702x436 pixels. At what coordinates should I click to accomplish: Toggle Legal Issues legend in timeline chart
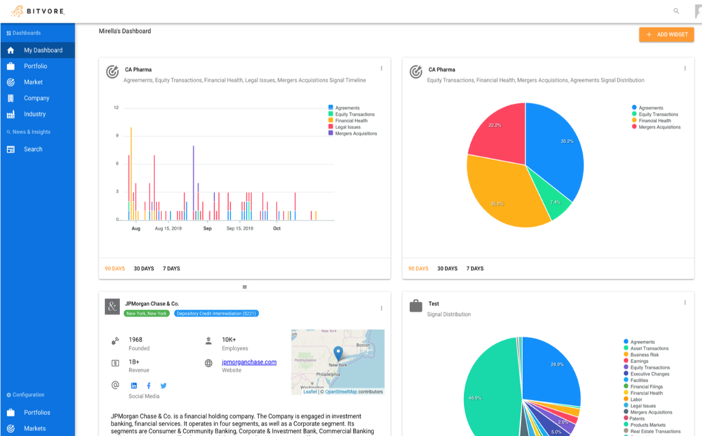click(344, 127)
